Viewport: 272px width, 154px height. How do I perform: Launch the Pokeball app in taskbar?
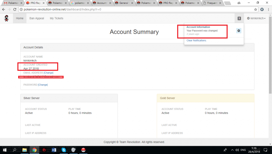pyautogui.click(x=84, y=150)
